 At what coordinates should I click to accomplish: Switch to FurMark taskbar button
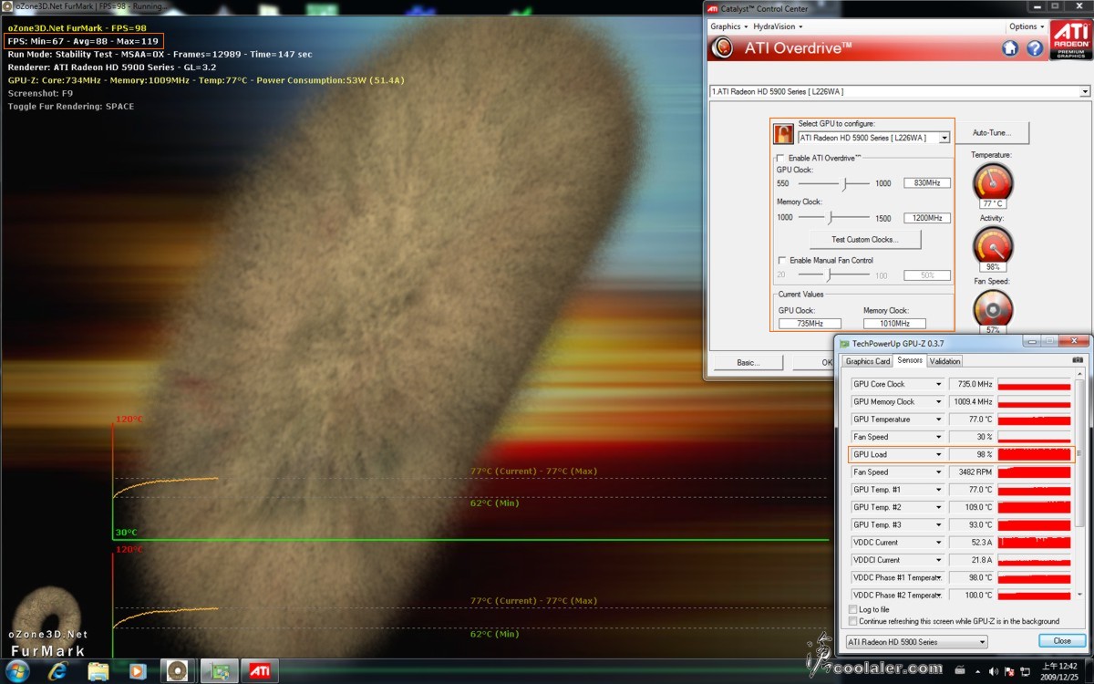click(178, 671)
